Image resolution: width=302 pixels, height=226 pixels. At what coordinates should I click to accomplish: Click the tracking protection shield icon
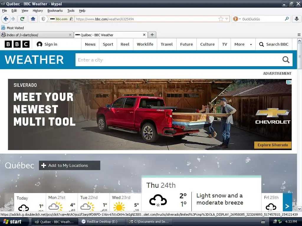click(x=43, y=19)
